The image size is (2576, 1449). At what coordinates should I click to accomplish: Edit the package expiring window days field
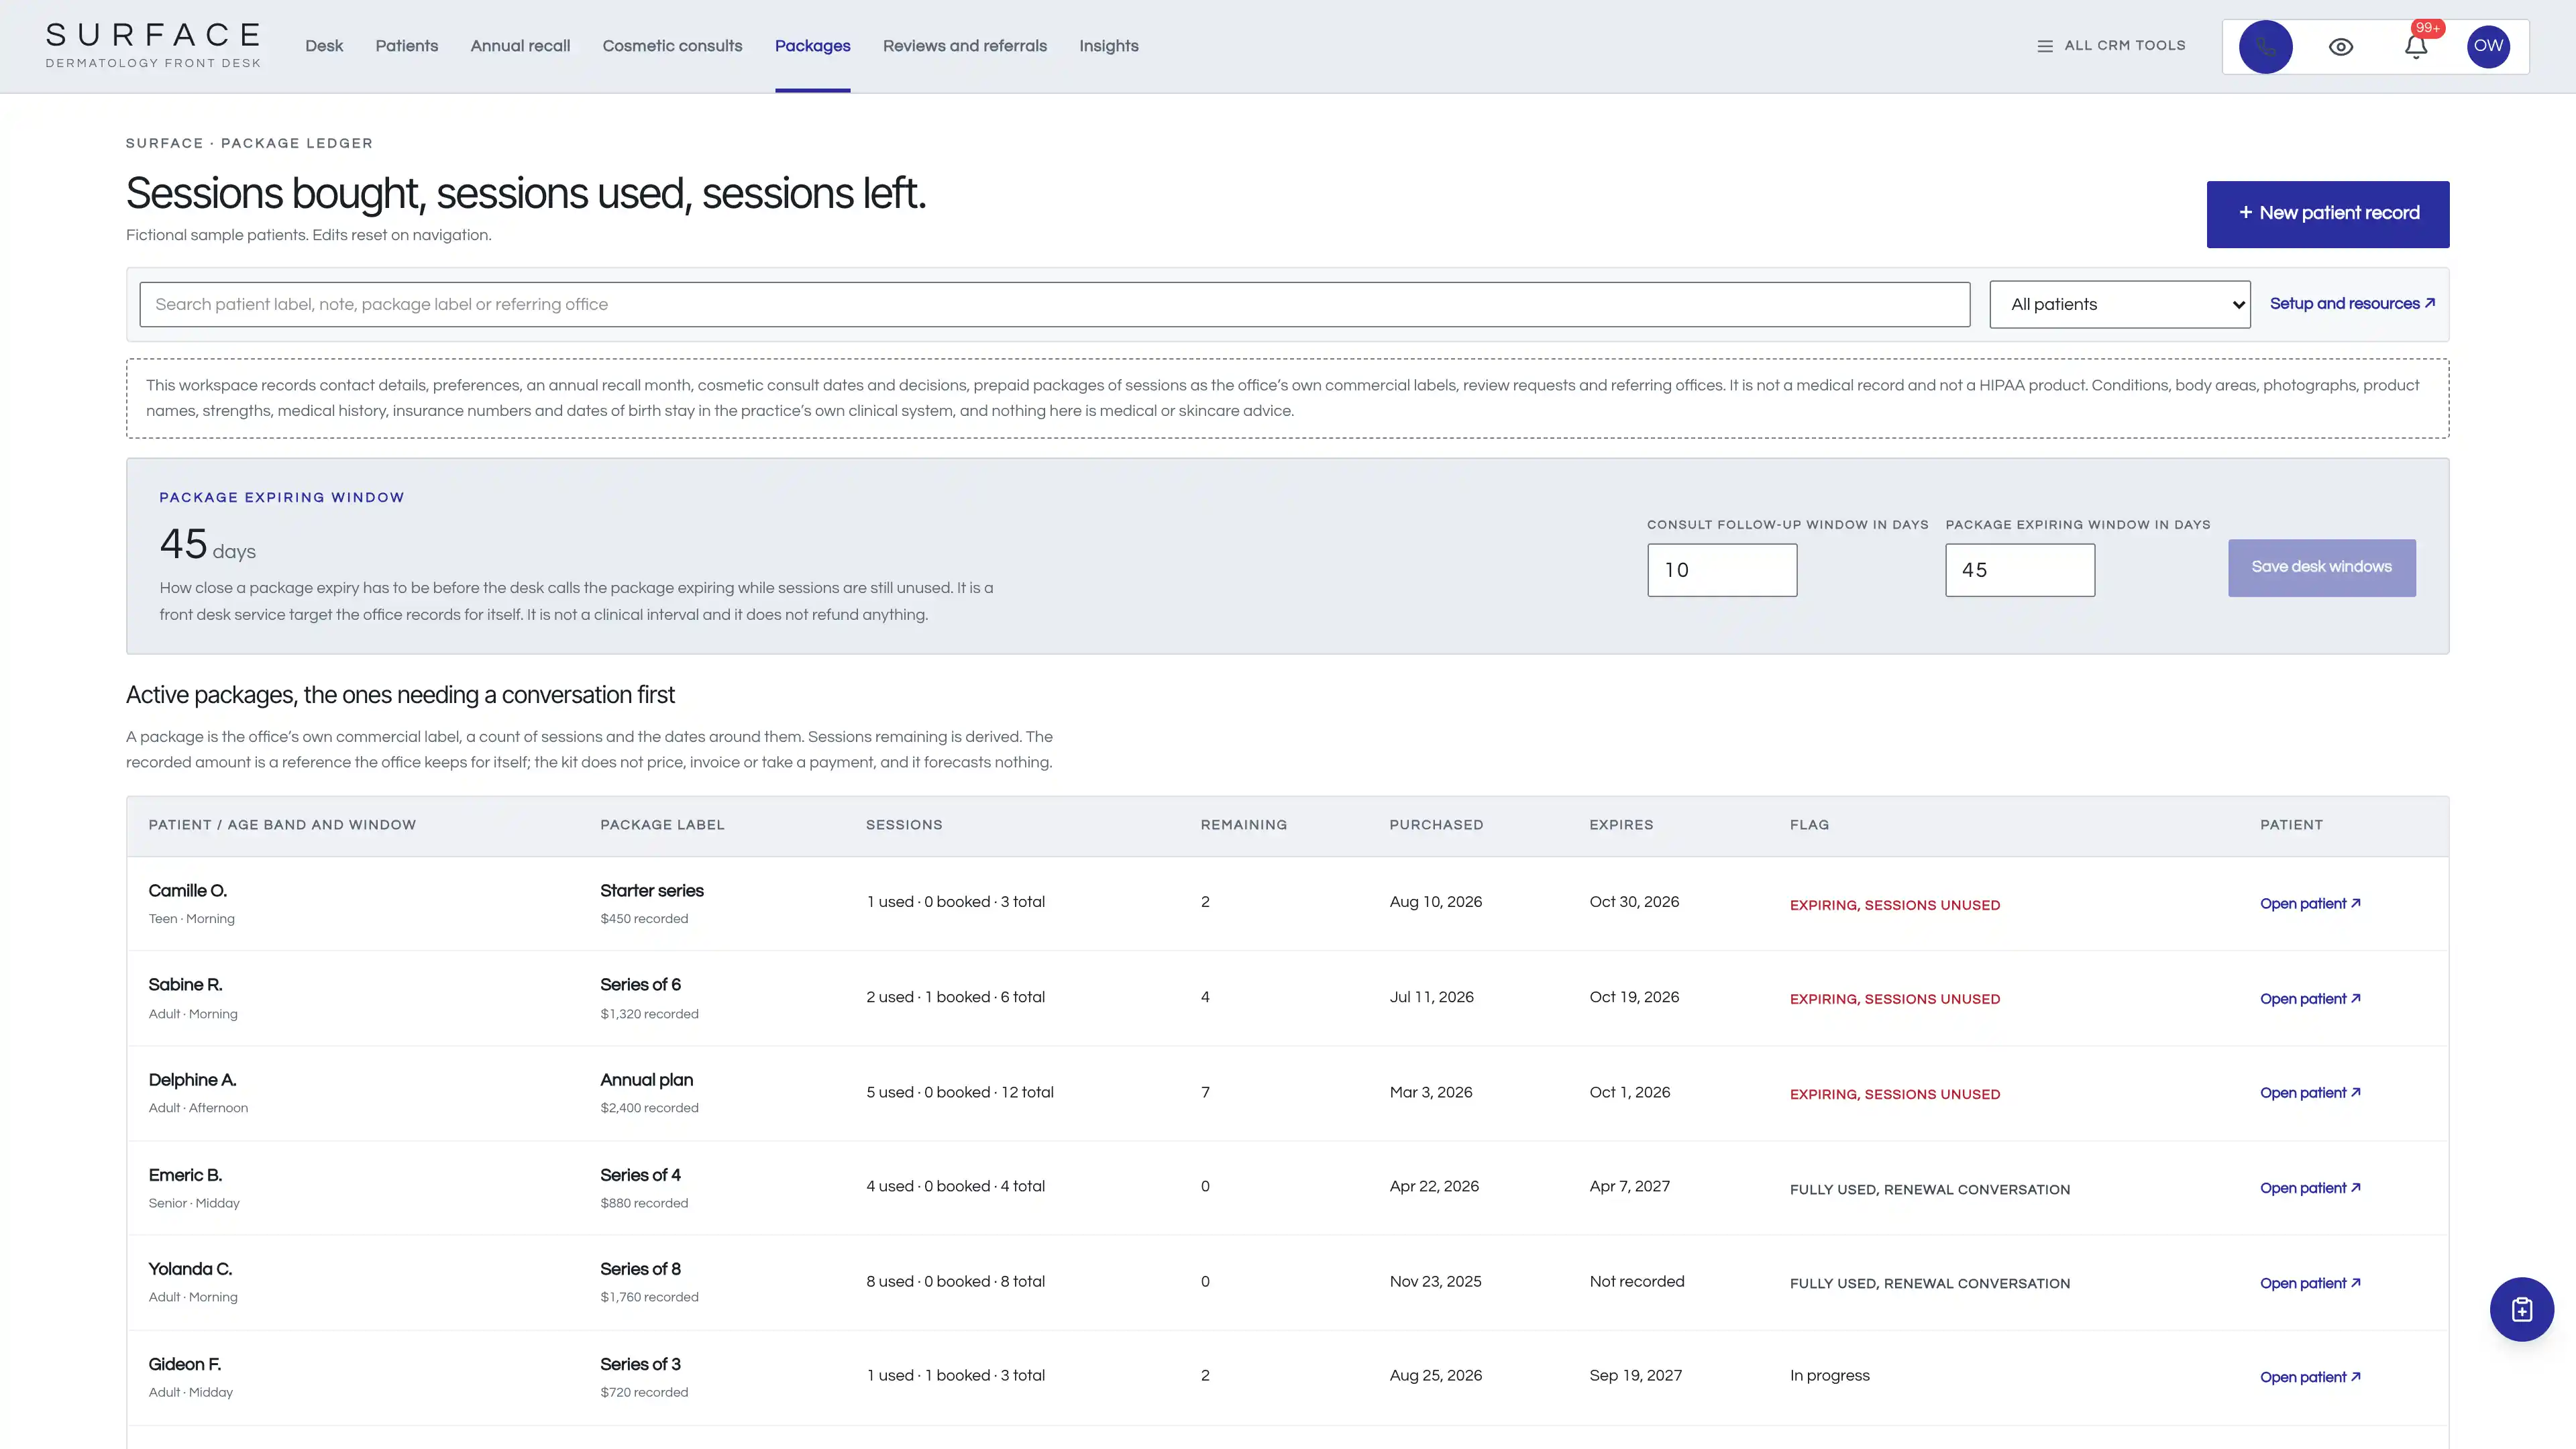(2019, 570)
